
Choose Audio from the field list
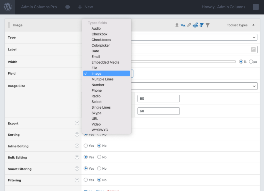[x=106, y=29]
